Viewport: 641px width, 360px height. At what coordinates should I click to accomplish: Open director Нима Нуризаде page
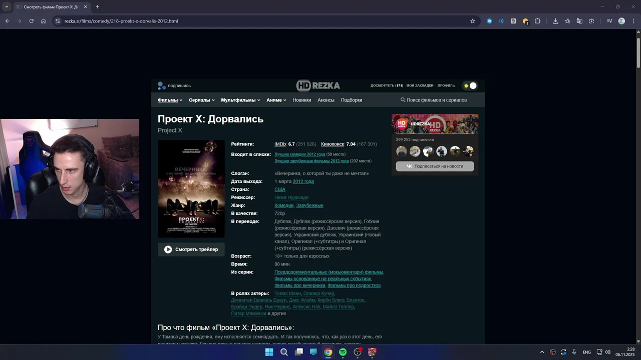291,197
